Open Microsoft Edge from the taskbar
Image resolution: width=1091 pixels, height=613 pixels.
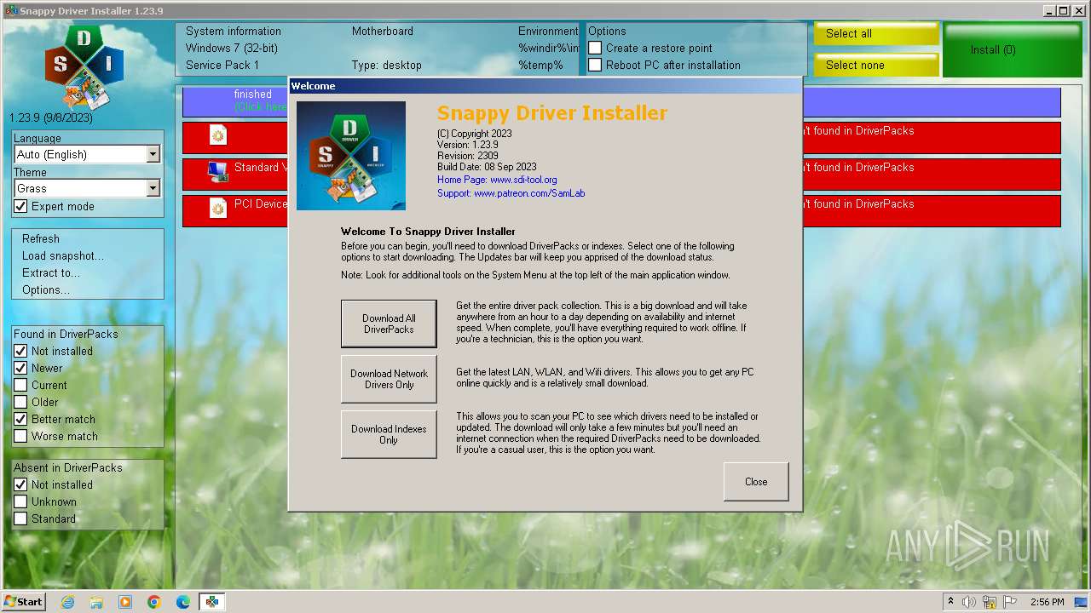[x=183, y=602]
